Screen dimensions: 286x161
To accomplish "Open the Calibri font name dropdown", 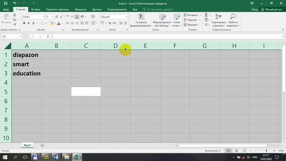I will (44, 17).
